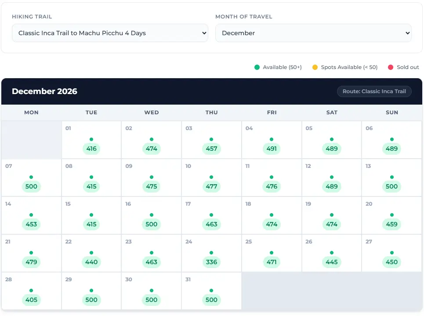424x316 pixels.
Task: Choose December 04 showing 491
Action: tap(272, 140)
